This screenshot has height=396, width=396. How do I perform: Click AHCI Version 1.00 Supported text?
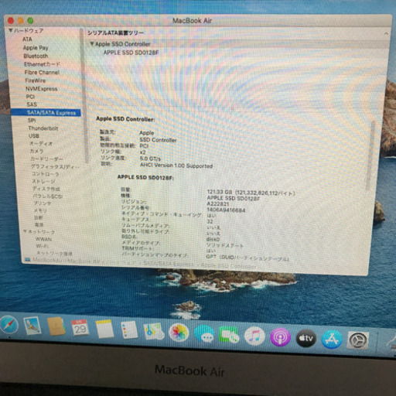point(176,166)
